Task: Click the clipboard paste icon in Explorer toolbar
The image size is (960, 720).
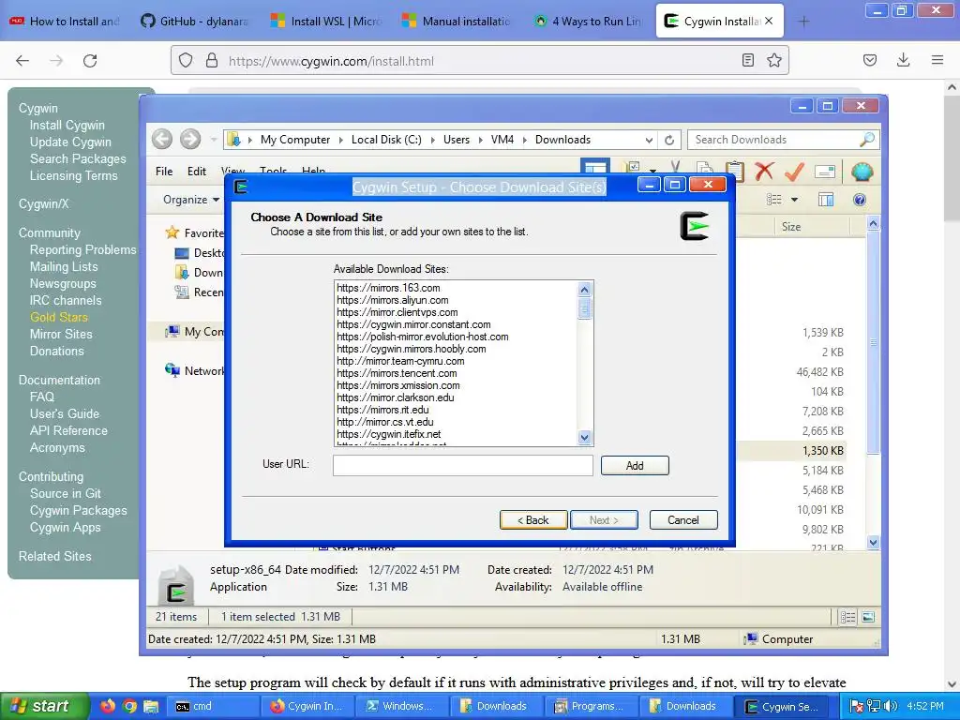Action: click(x=735, y=172)
